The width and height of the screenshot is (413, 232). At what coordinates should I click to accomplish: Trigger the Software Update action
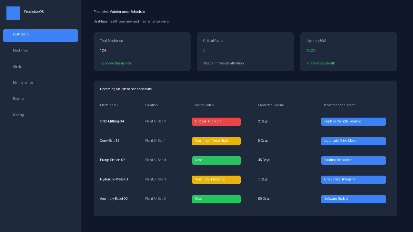[353, 199]
